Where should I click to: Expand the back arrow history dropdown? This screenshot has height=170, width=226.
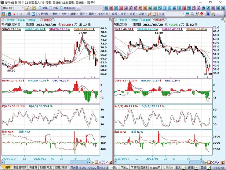pos(18,14)
